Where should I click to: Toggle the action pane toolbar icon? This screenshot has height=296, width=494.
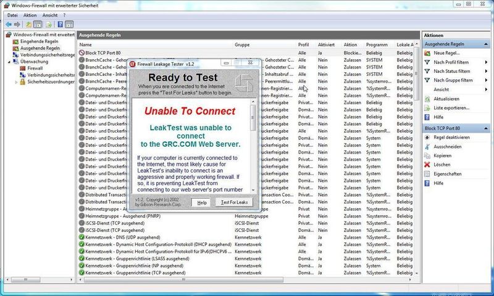pos(69,24)
